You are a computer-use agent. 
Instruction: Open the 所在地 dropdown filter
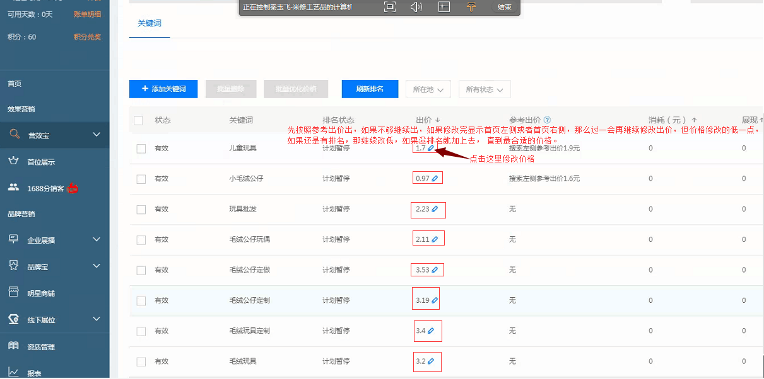(428, 90)
